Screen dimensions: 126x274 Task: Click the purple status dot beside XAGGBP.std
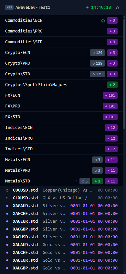(7, 229)
